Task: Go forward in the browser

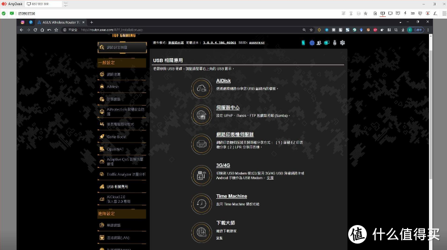Action: 28,30
